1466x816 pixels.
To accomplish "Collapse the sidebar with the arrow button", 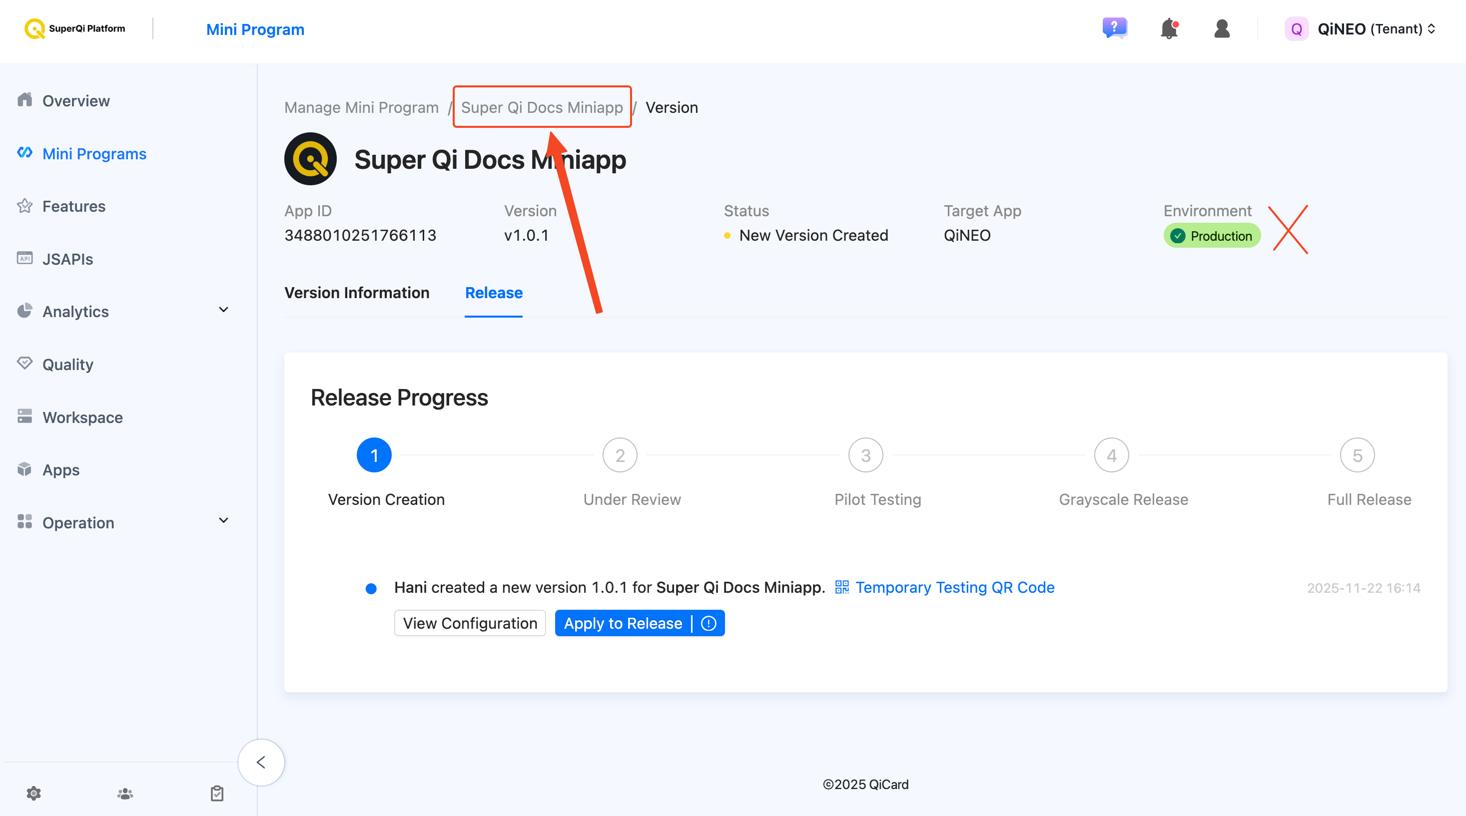I will coord(261,762).
